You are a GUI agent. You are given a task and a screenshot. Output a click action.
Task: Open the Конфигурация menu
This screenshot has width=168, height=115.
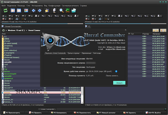pos(54,6)
